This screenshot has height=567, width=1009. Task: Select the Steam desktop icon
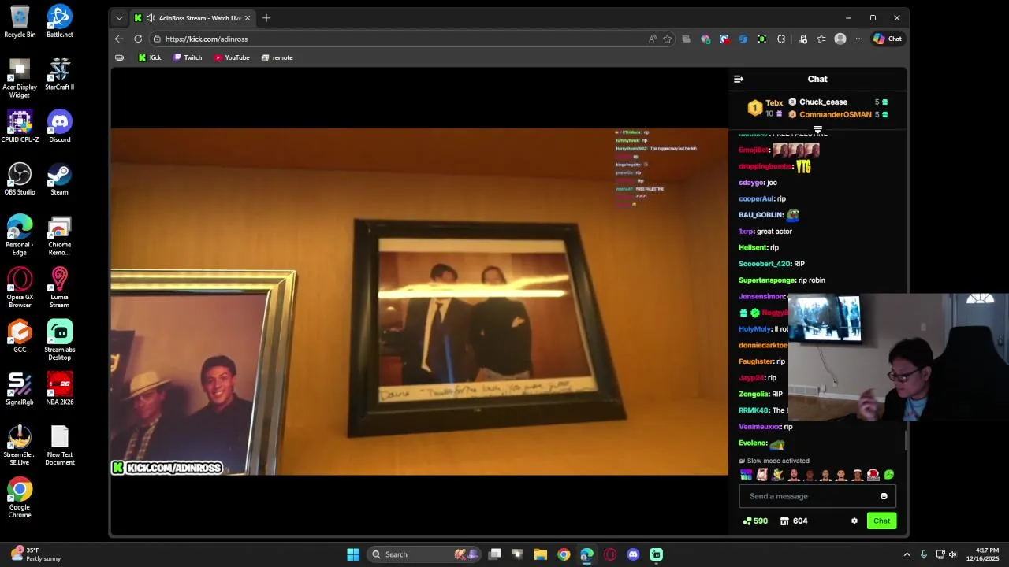(x=60, y=179)
